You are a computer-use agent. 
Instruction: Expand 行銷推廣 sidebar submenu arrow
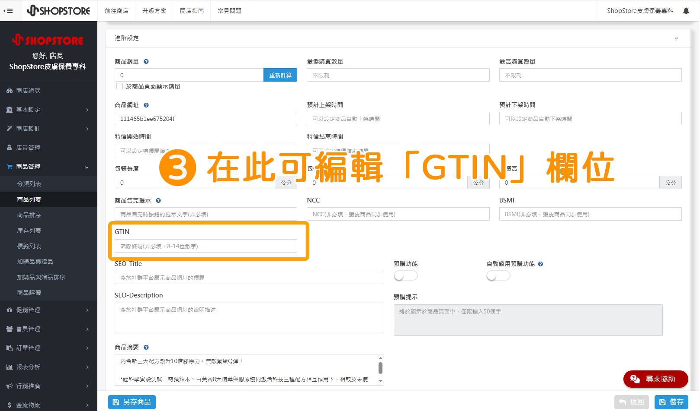(87, 386)
